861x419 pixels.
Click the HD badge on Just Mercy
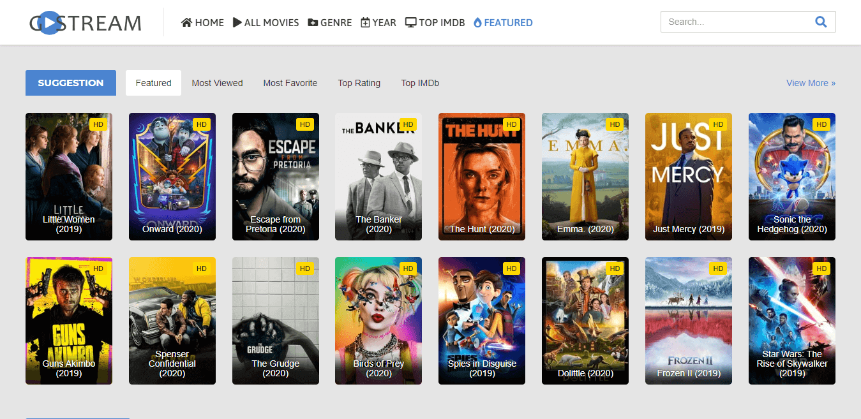point(719,124)
